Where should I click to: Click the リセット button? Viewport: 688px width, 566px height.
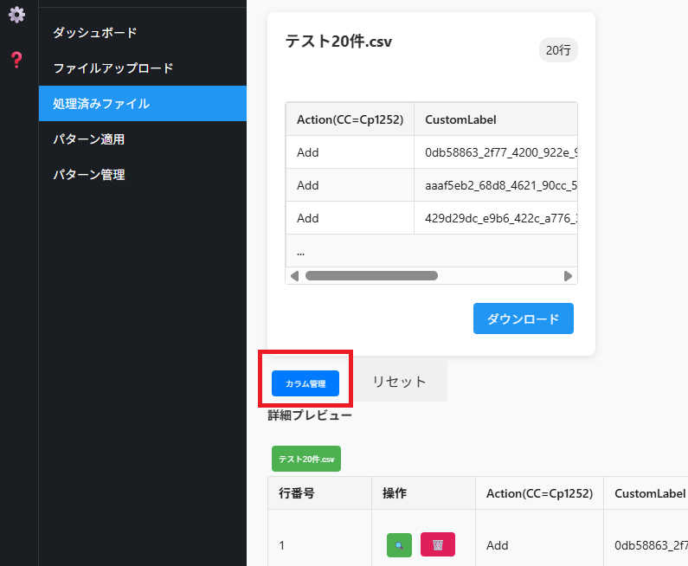[x=399, y=382]
